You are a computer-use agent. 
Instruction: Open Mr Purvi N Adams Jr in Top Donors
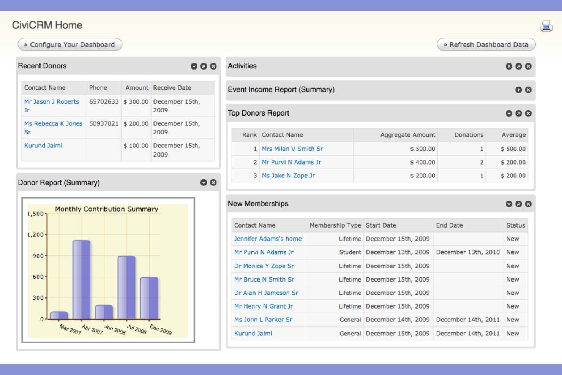point(291,162)
